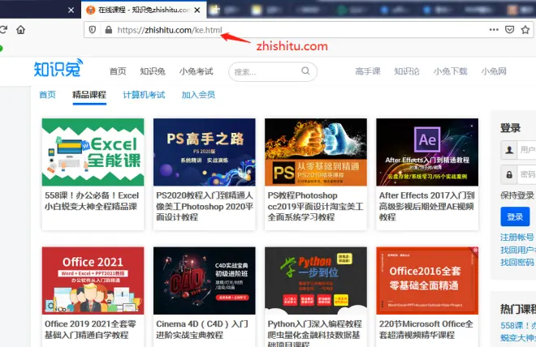This screenshot has height=347, width=536.
Task: Click the password input field
Action: (x=526, y=174)
